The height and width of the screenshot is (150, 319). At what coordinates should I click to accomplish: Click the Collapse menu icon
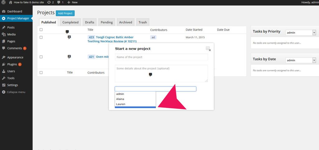pos(4,92)
